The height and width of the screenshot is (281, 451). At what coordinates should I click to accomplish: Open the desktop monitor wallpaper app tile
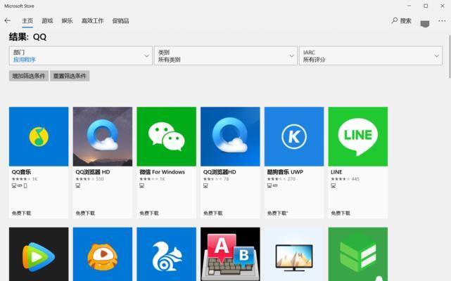[294, 254]
